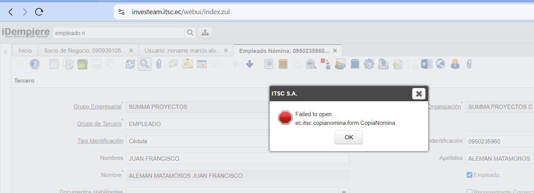Open the menu tree icon beside search
The width and height of the screenshot is (534, 193).
click(205, 33)
